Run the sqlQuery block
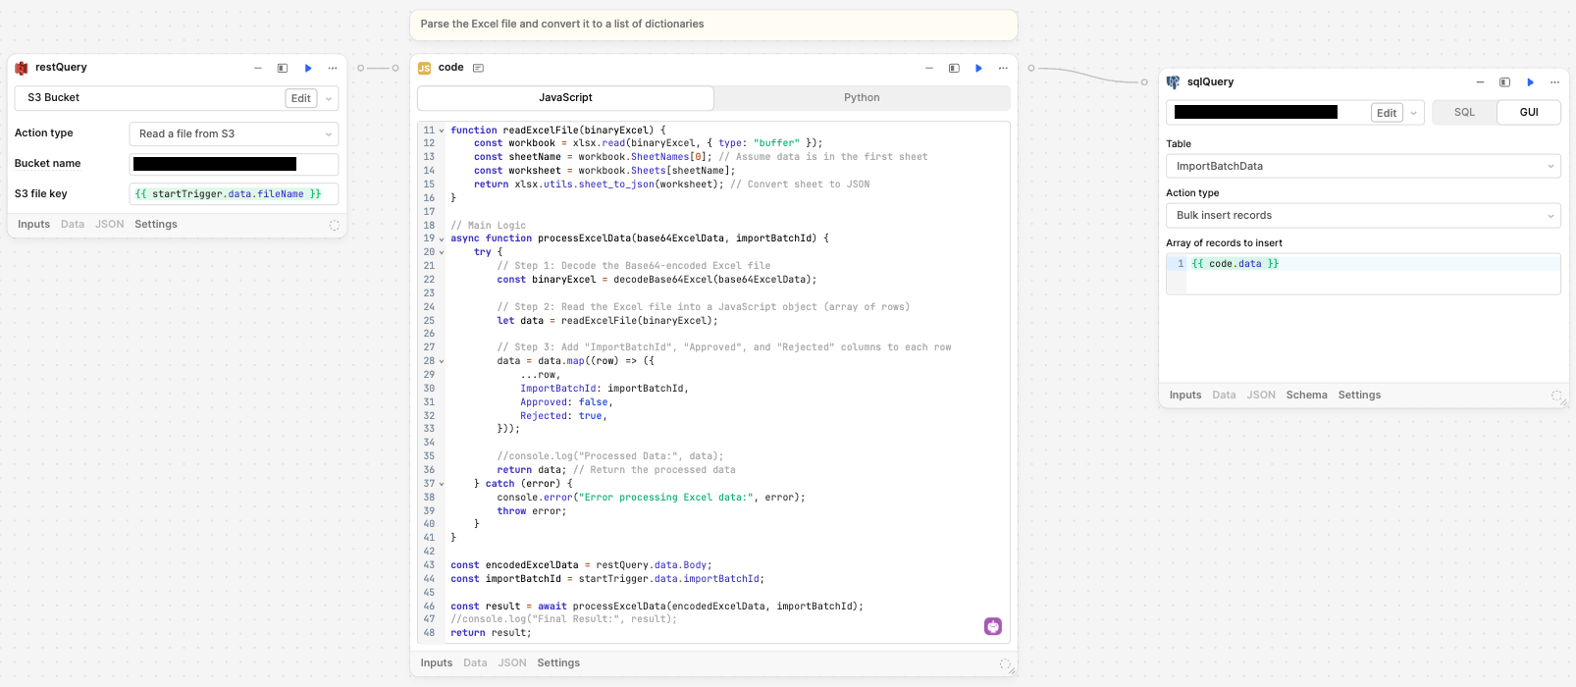Image resolution: width=1576 pixels, height=687 pixels. click(1530, 82)
